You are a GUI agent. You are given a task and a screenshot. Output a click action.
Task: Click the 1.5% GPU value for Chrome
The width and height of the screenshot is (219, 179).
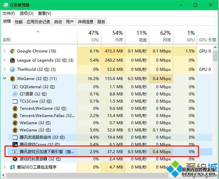[x=190, y=51]
